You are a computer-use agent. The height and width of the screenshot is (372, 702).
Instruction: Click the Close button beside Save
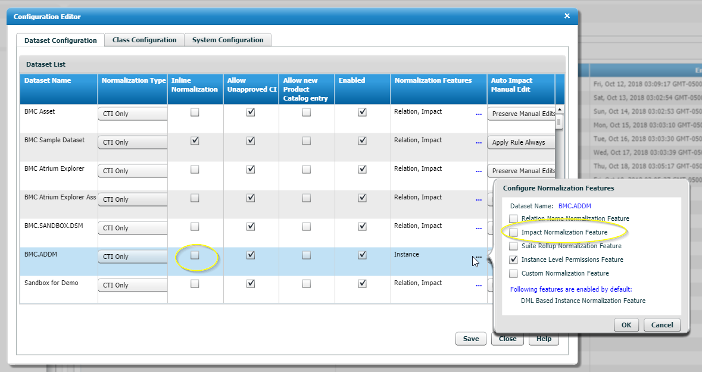[508, 340]
